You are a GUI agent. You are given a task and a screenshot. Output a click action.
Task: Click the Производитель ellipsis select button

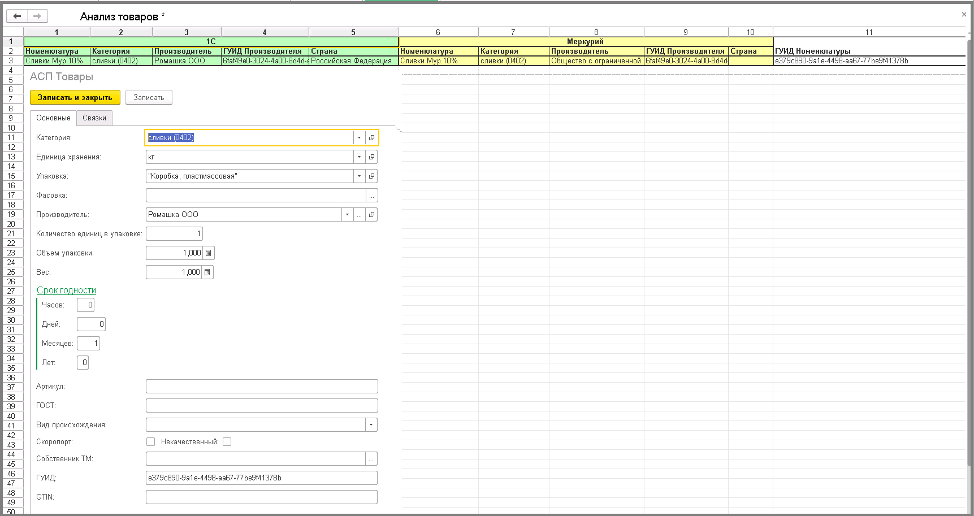[359, 214]
